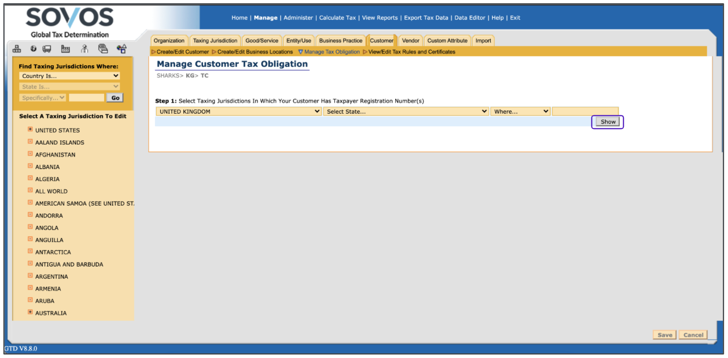The image size is (728, 358).
Task: Click the colored shapes icon
Action: (122, 48)
